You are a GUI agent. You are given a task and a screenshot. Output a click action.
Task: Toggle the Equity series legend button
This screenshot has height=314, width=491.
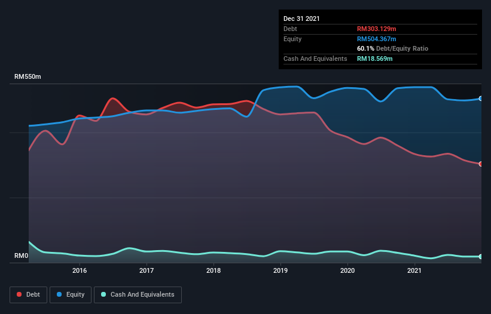pos(71,295)
